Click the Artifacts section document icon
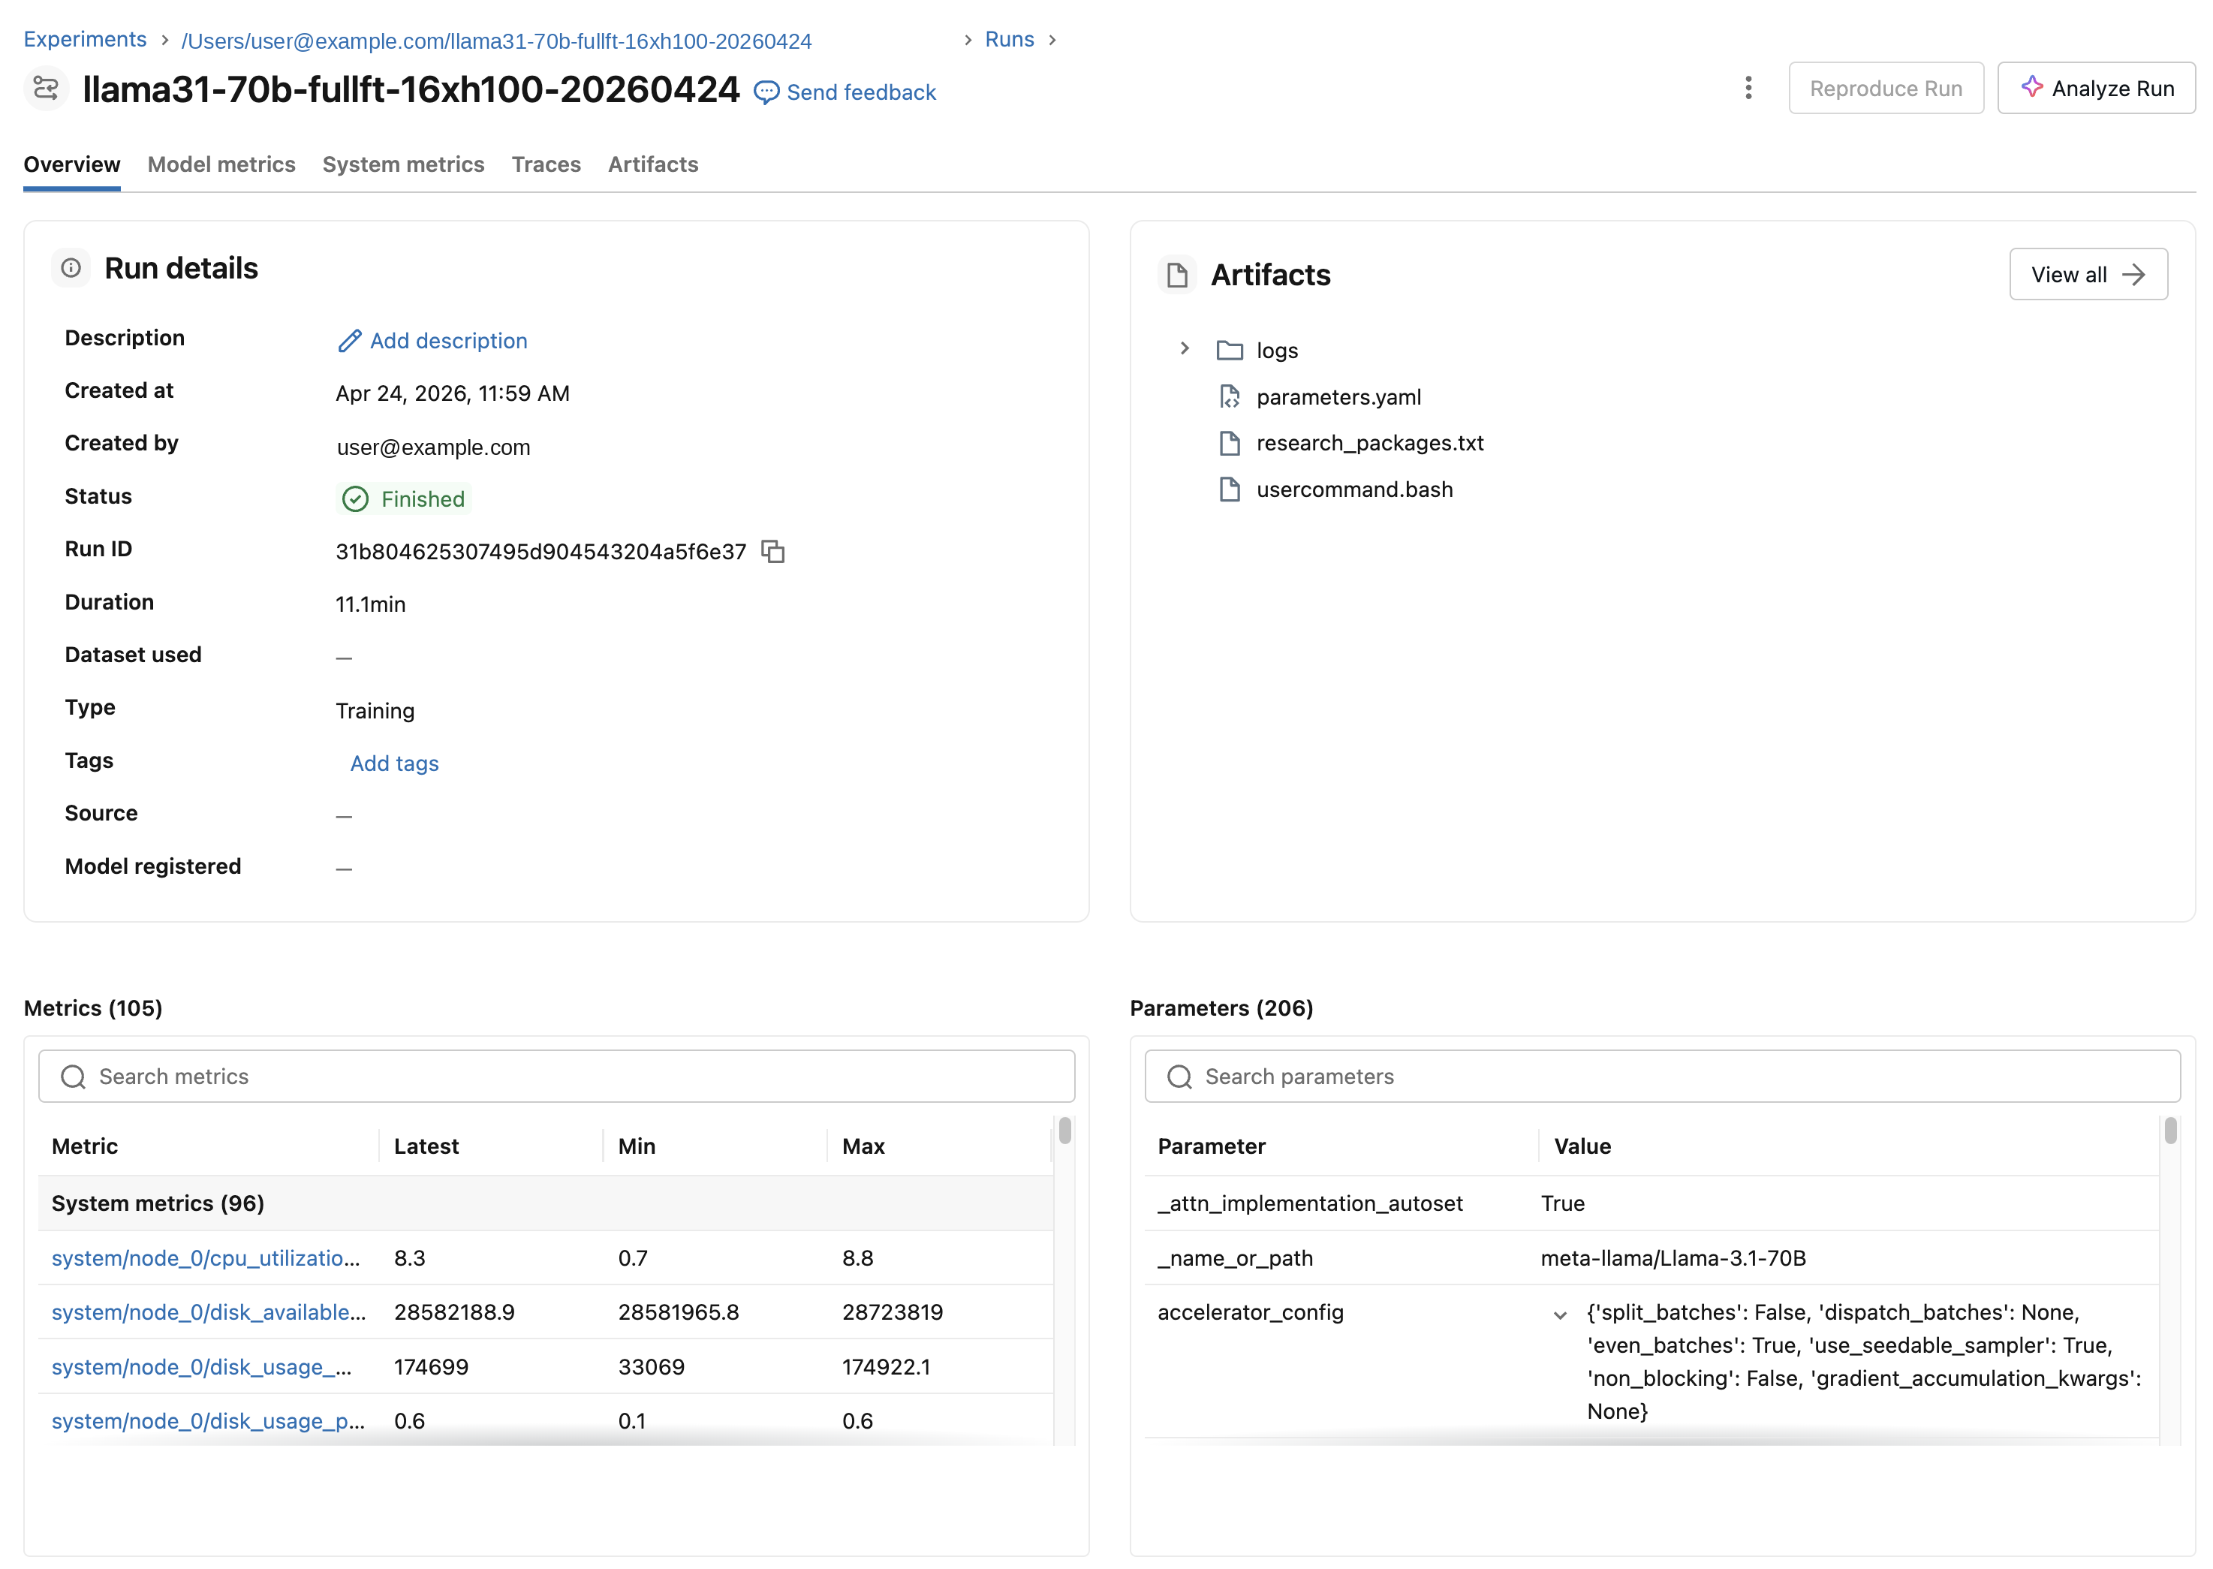The image size is (2213, 1569). (1176, 276)
